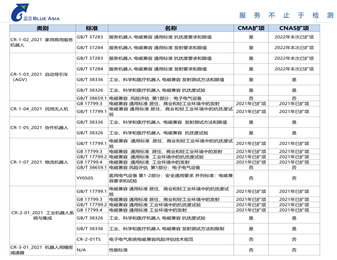Click the CR-1-02_2021 家用商用服务机器人 category cell
Image resolution: width=337 pixels, height=260 pixels.
coord(42,42)
